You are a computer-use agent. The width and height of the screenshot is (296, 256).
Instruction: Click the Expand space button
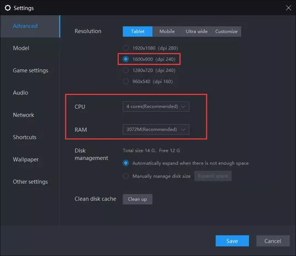pyautogui.click(x=213, y=176)
